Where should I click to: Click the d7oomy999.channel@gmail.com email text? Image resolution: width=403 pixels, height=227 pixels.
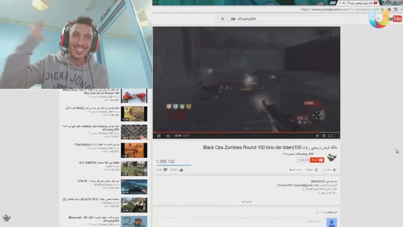pos(298,185)
